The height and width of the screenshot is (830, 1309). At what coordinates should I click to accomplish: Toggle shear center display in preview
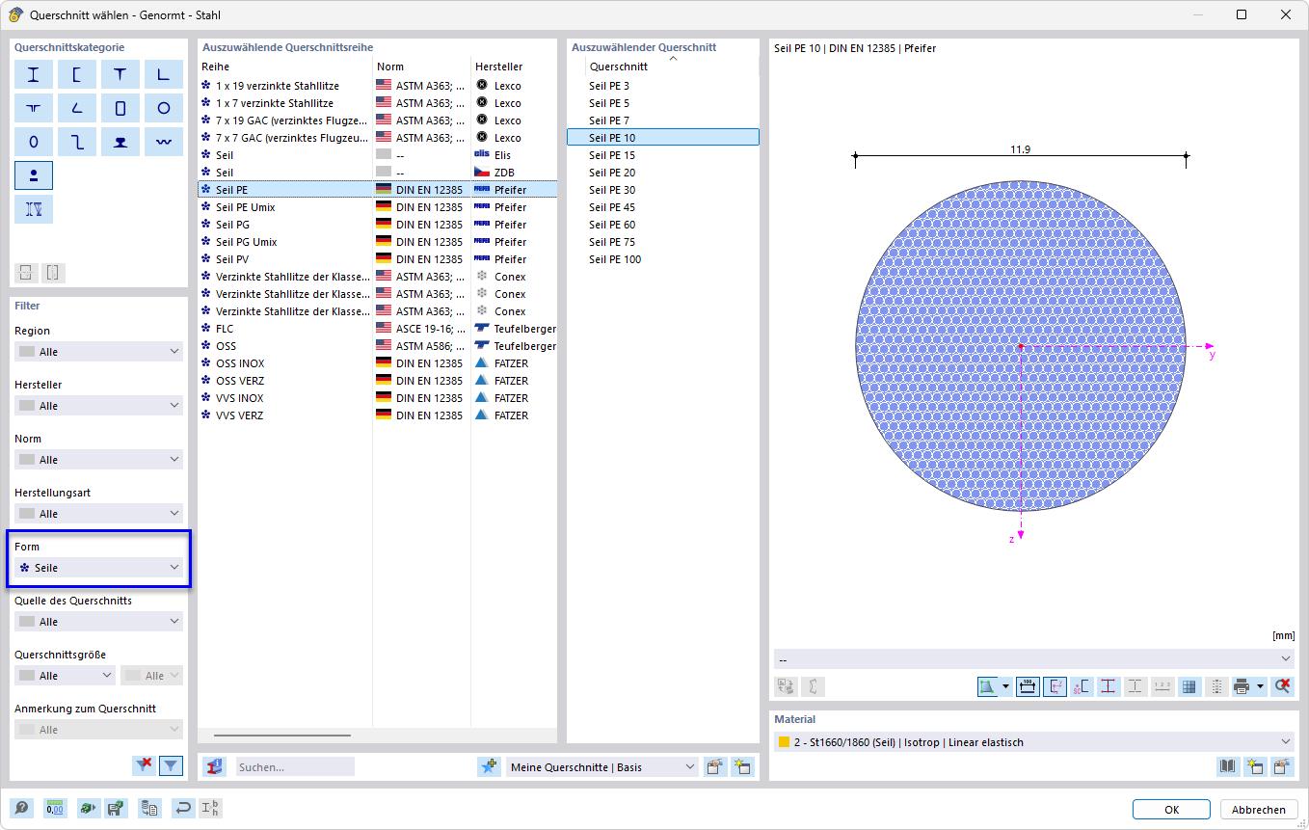point(1082,686)
